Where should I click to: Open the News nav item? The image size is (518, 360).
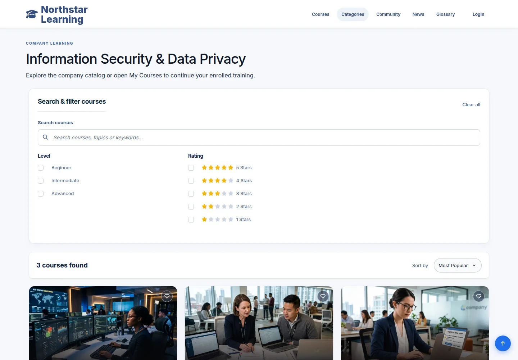[418, 14]
